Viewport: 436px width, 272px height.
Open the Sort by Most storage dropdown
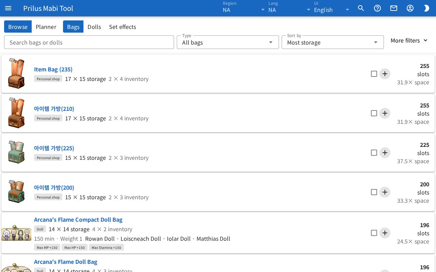coord(333,42)
